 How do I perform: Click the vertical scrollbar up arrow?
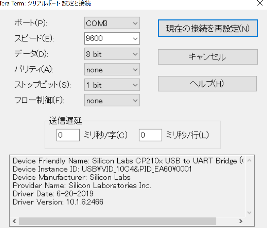(249, 160)
